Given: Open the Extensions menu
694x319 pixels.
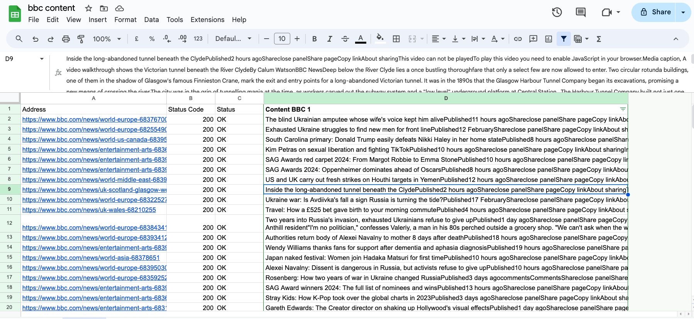Looking at the screenshot, I should click(208, 20).
